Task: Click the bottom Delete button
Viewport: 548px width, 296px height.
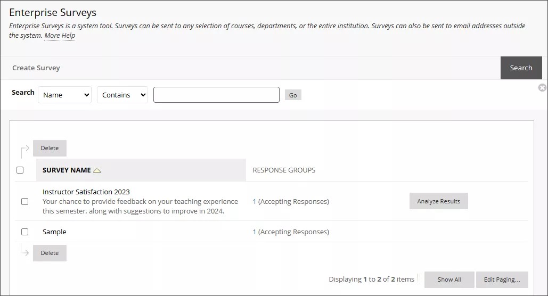Action: point(50,253)
